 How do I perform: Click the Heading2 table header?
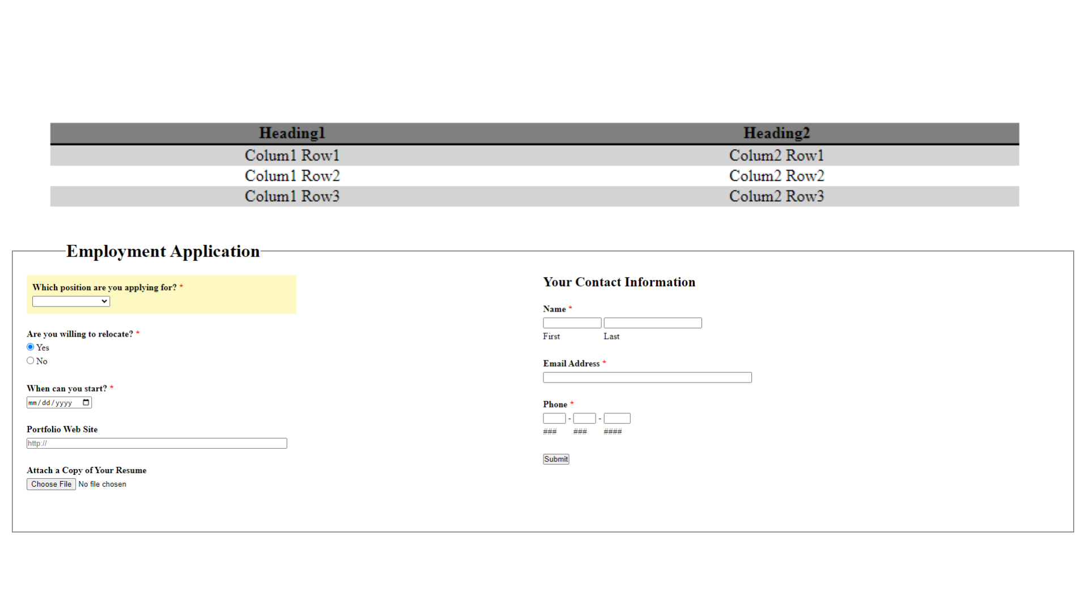click(777, 133)
